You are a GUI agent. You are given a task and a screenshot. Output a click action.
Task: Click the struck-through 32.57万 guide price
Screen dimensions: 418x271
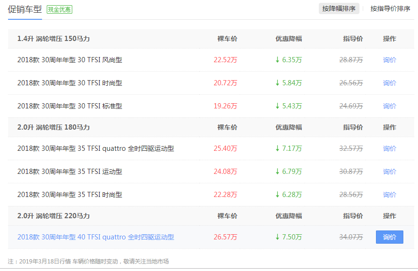click(x=351, y=148)
